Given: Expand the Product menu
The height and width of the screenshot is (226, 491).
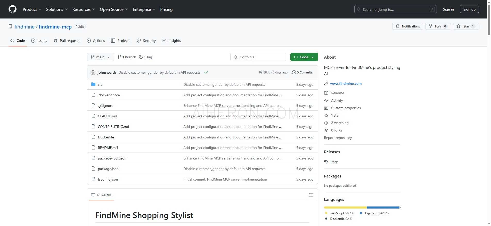Looking at the screenshot, I should 32,9.
